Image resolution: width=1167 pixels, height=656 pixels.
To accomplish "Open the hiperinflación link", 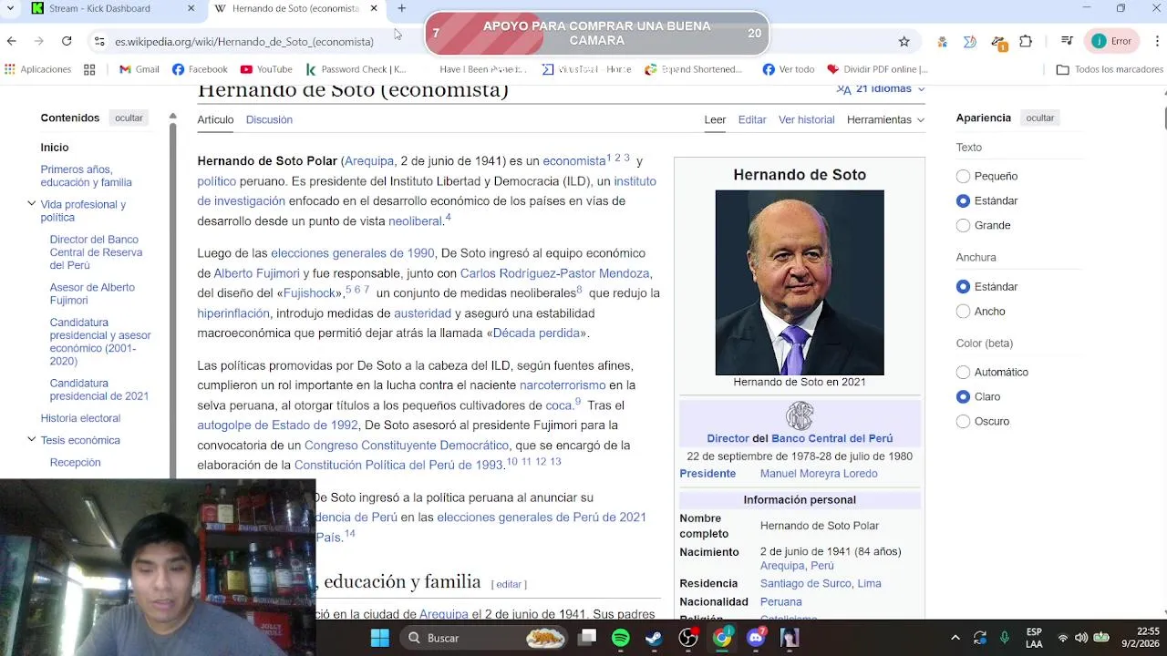I will pyautogui.click(x=233, y=313).
